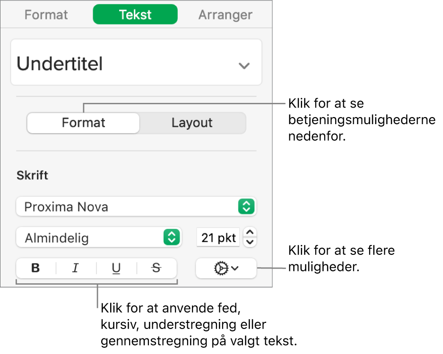Screen dimensions: 443x354
Task: Open the Proxima Nova font popup
Action: pyautogui.click(x=136, y=206)
